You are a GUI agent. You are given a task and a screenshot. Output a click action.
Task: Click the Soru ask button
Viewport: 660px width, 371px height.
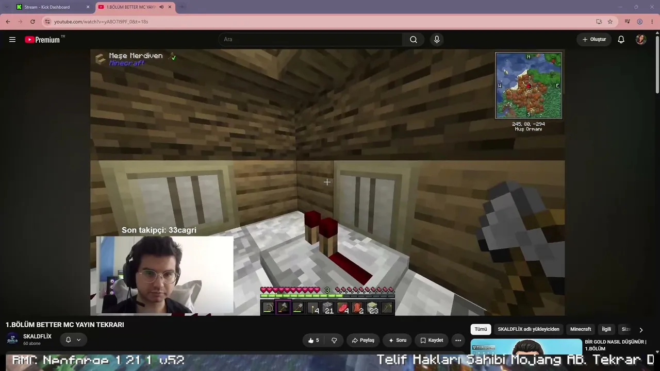pyautogui.click(x=398, y=340)
